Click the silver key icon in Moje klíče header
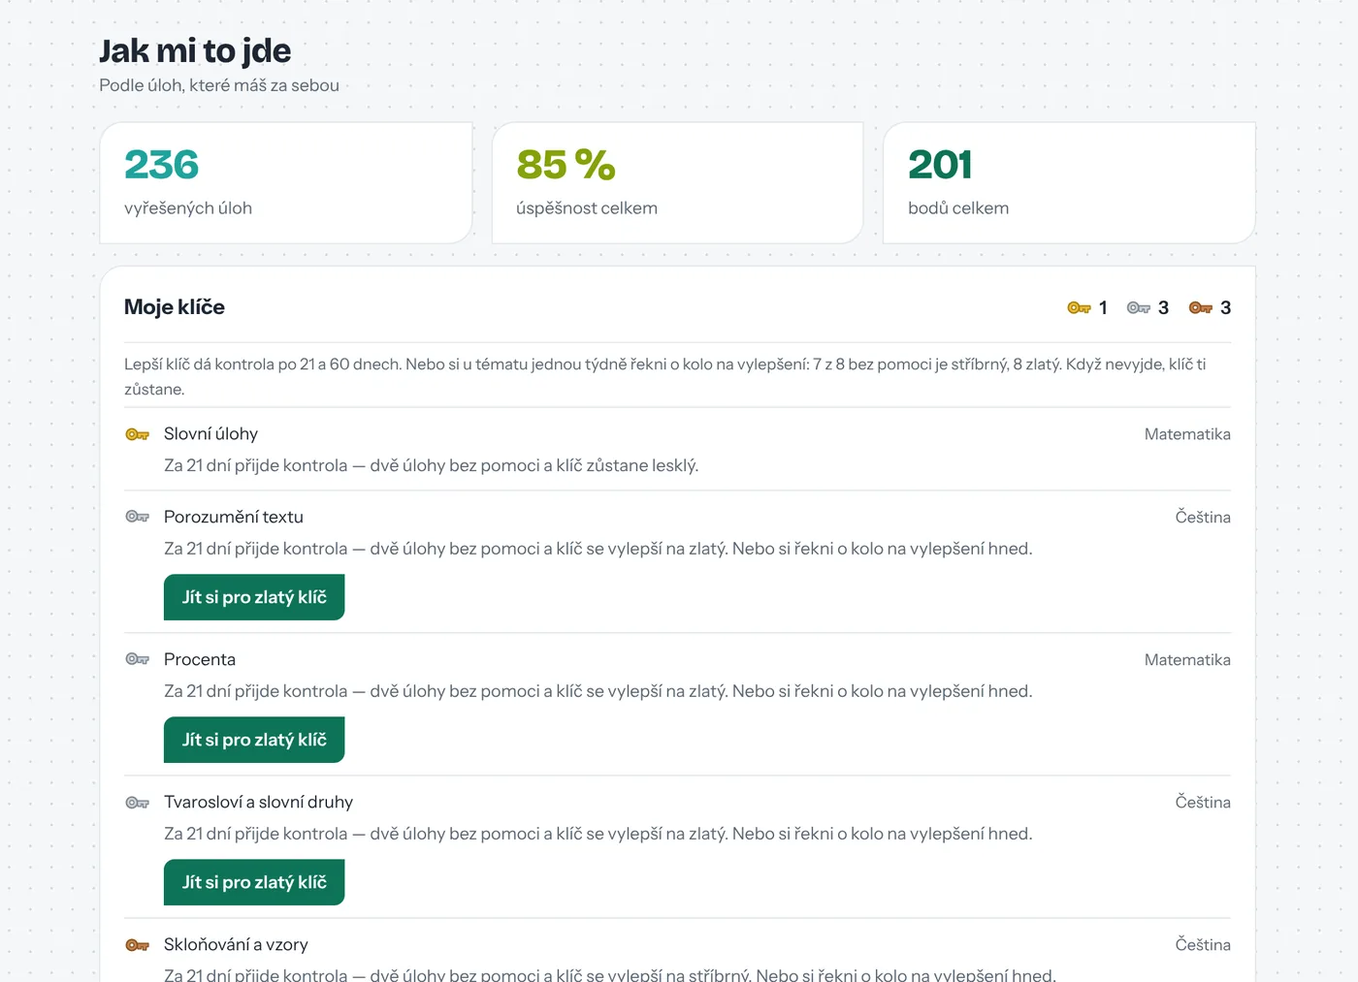The width and height of the screenshot is (1358, 982). click(1139, 308)
